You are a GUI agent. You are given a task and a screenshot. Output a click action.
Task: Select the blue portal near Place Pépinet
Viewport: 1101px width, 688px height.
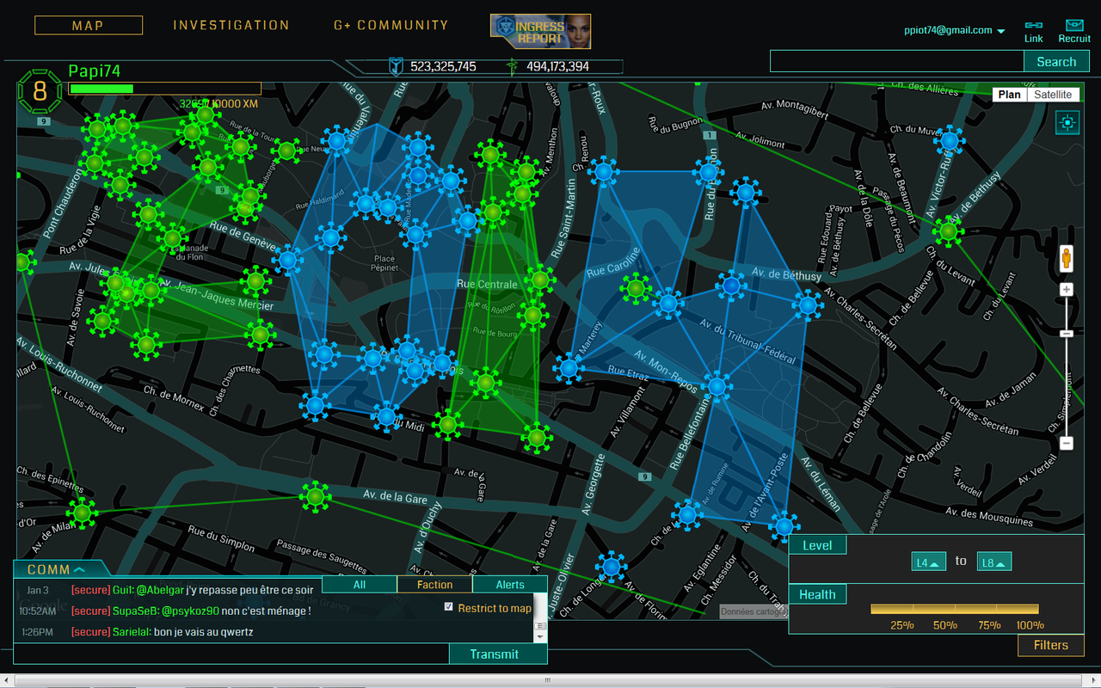click(415, 233)
